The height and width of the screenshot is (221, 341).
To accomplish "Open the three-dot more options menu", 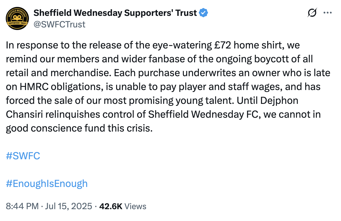I will point(327,13).
